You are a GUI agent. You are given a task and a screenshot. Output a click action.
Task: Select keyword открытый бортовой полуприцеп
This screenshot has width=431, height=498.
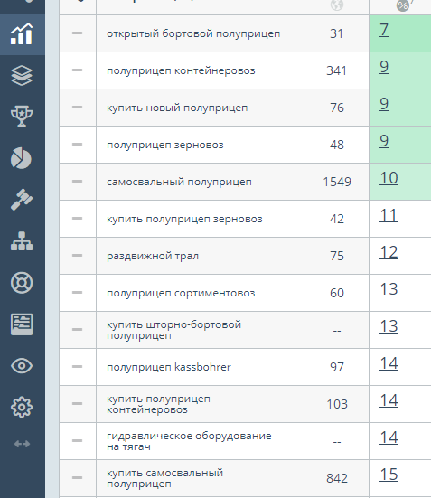[x=193, y=33]
